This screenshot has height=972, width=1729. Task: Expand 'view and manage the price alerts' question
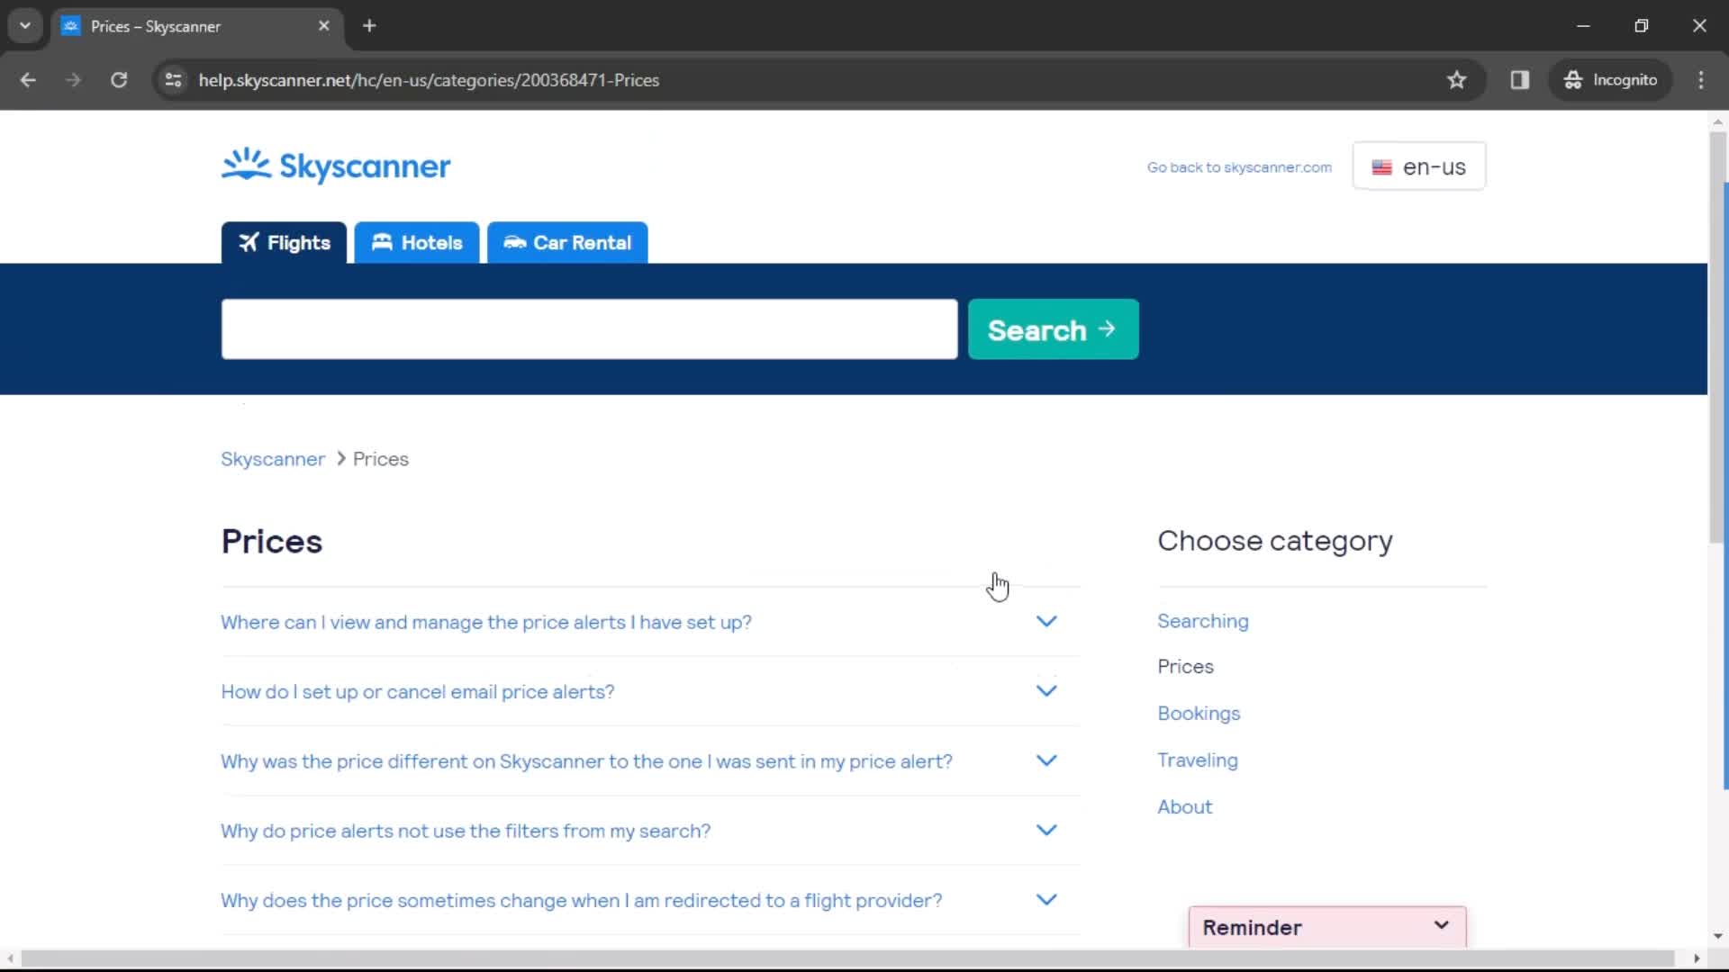[650, 622]
